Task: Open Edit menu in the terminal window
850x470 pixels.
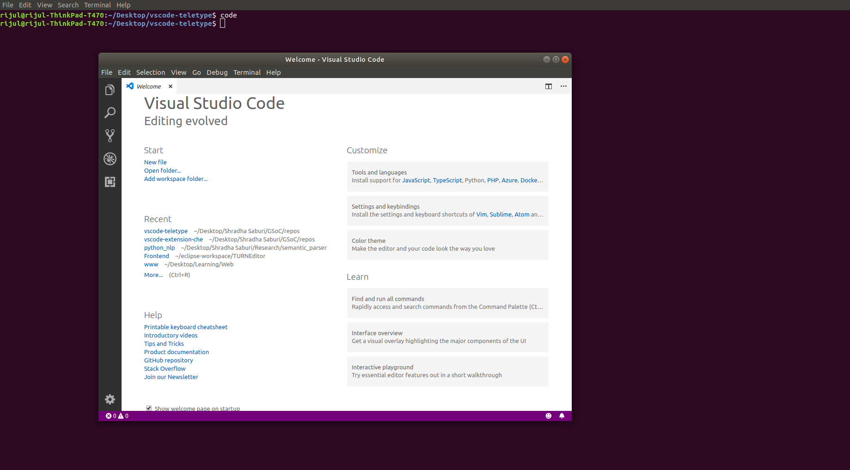Action: [25, 5]
